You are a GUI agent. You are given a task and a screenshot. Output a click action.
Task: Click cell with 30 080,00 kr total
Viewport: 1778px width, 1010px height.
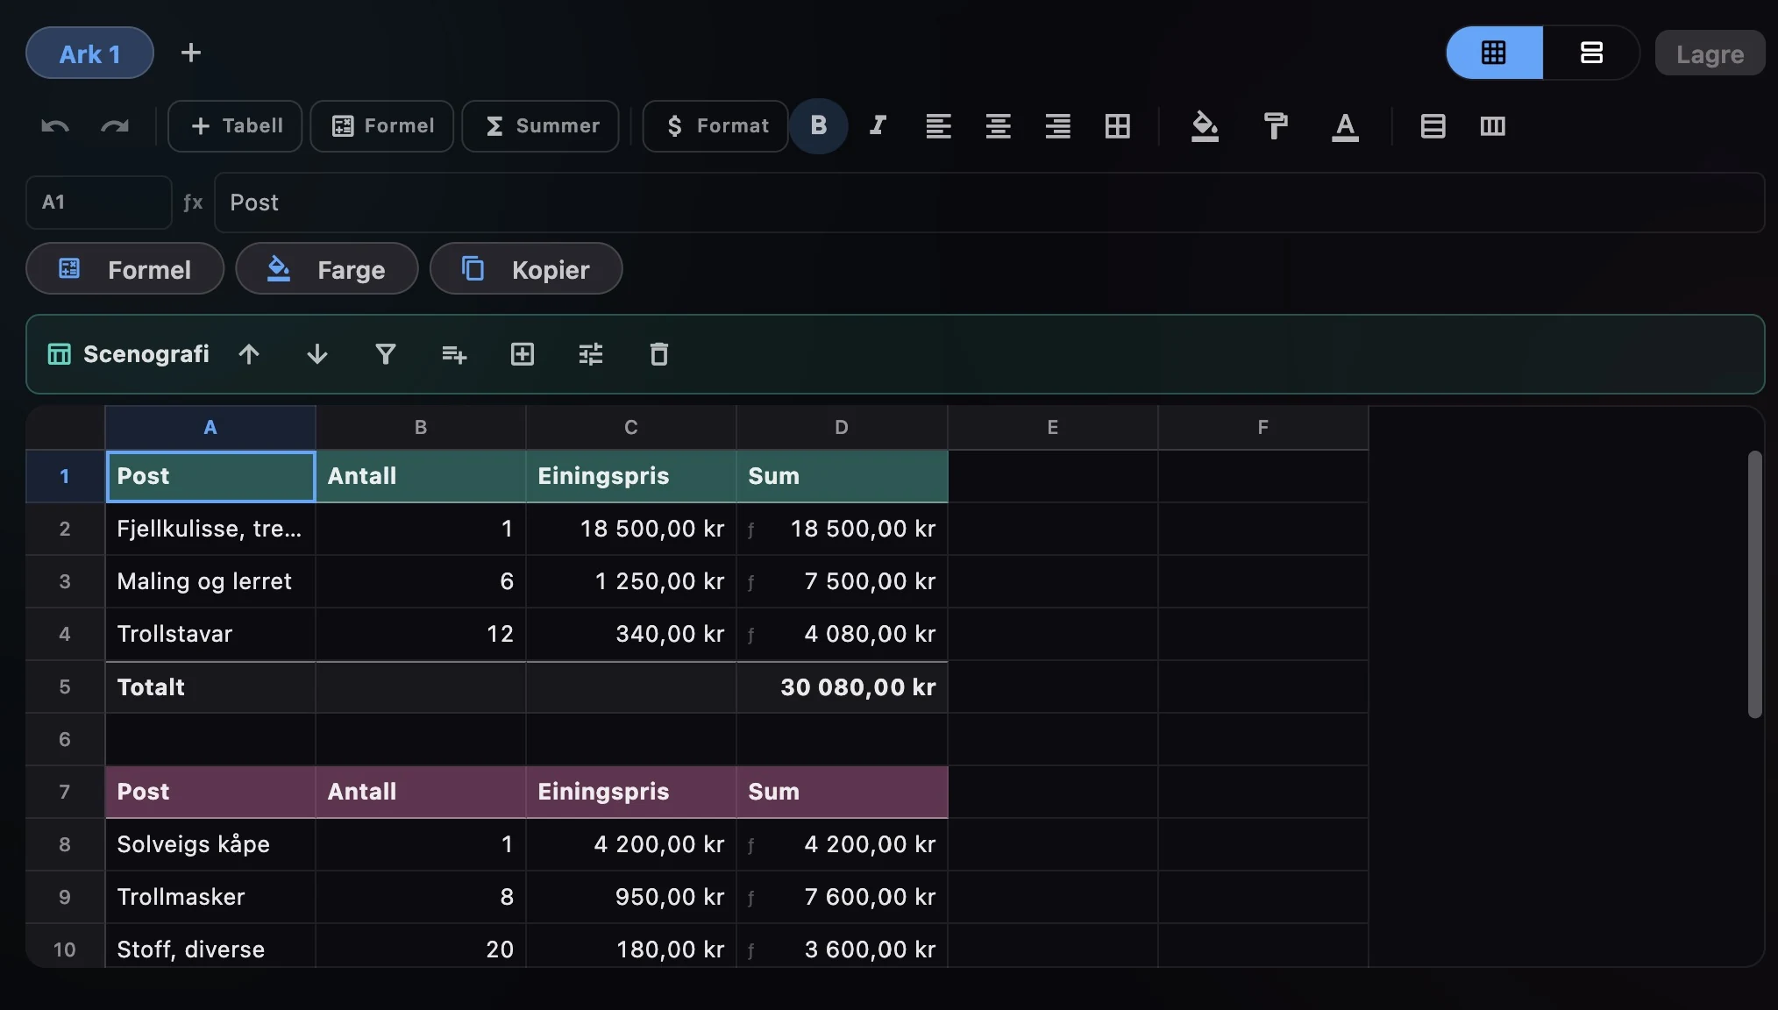pyautogui.click(x=842, y=686)
